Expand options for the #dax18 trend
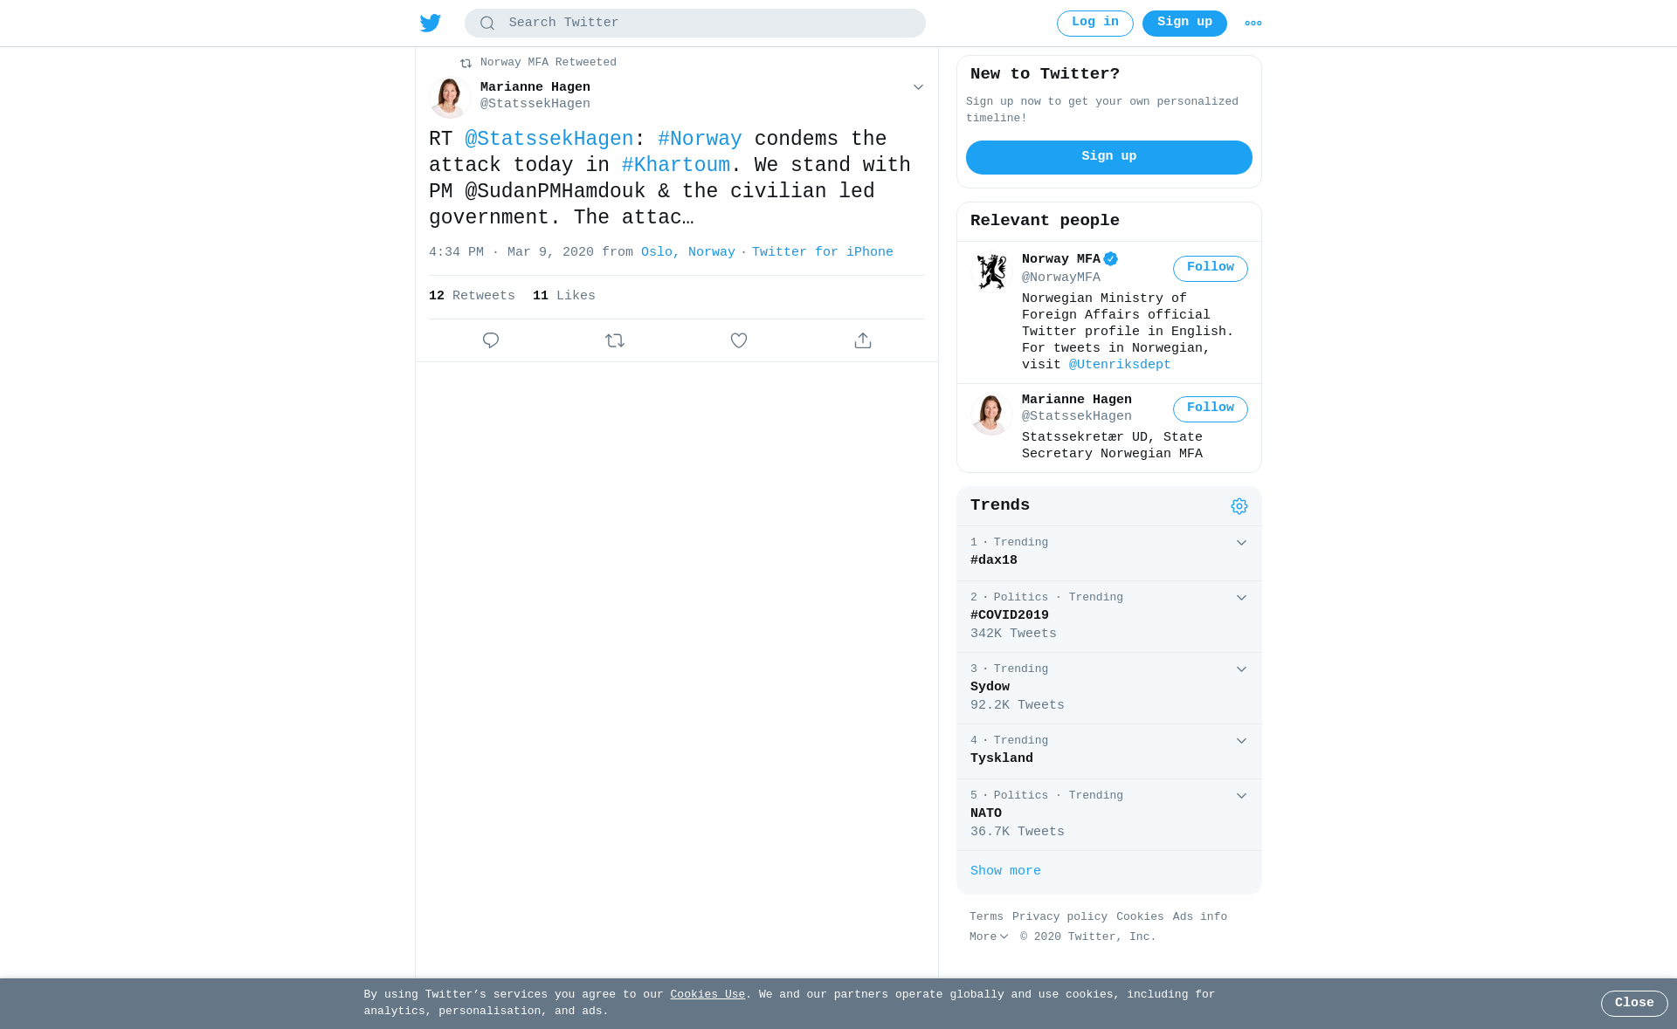The image size is (1677, 1029). coord(1241,543)
